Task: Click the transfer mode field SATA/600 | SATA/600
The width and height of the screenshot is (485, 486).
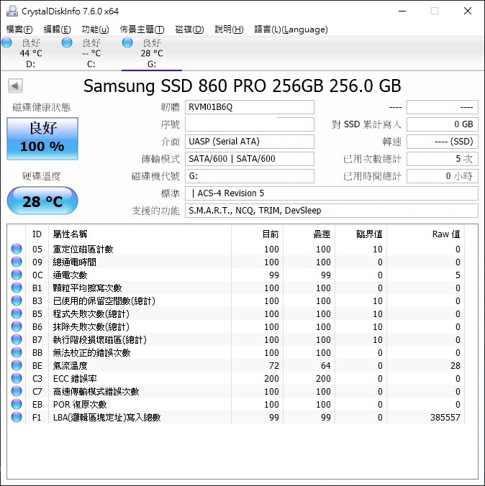Action: click(250, 159)
